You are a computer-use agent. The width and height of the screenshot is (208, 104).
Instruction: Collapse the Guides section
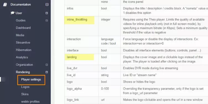coord(47,21)
